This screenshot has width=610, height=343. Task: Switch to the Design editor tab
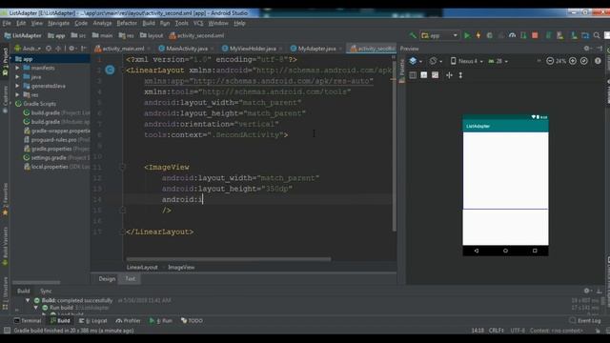107,279
